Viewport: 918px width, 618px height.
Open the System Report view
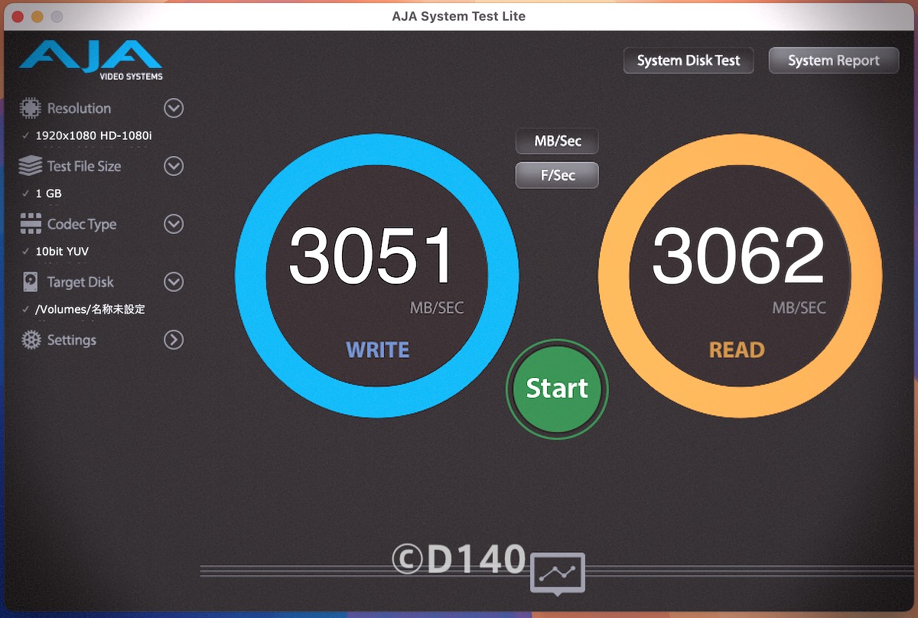tap(833, 61)
